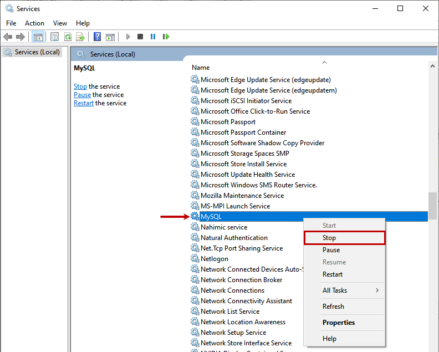Open Properties from the context menu

pyautogui.click(x=344, y=323)
